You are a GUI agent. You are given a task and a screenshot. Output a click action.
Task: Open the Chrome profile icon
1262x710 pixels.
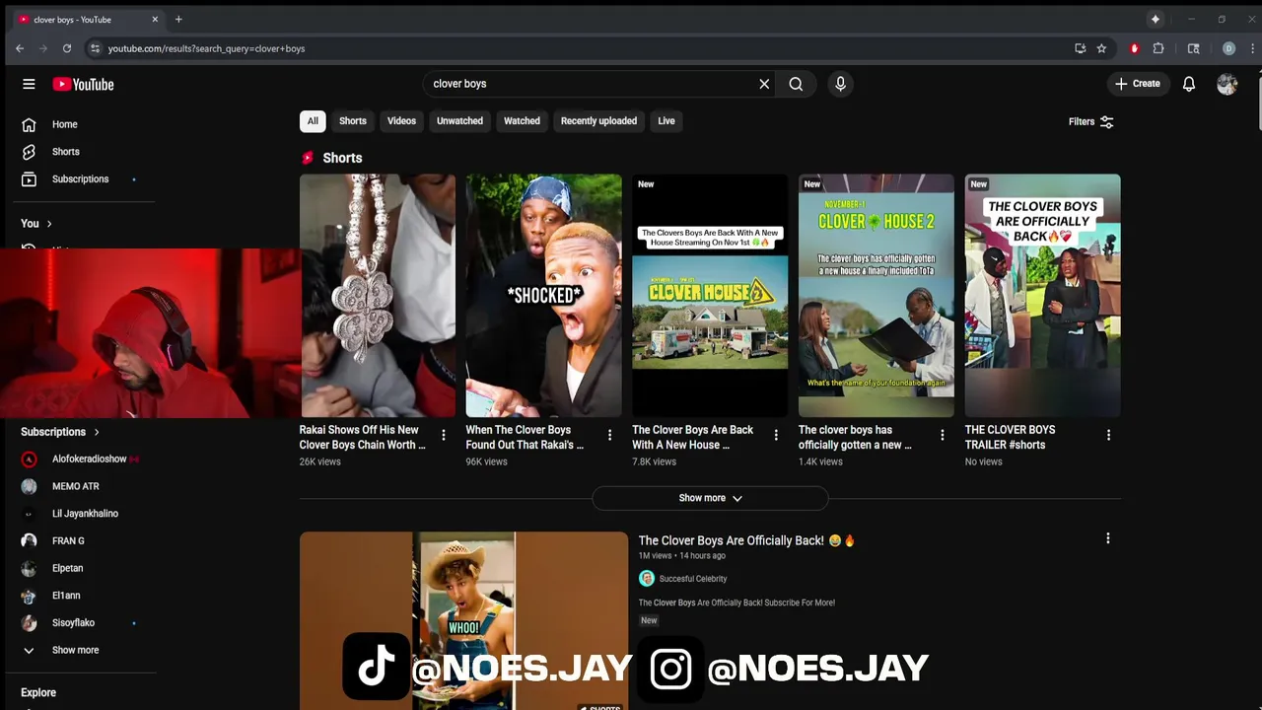click(x=1228, y=48)
